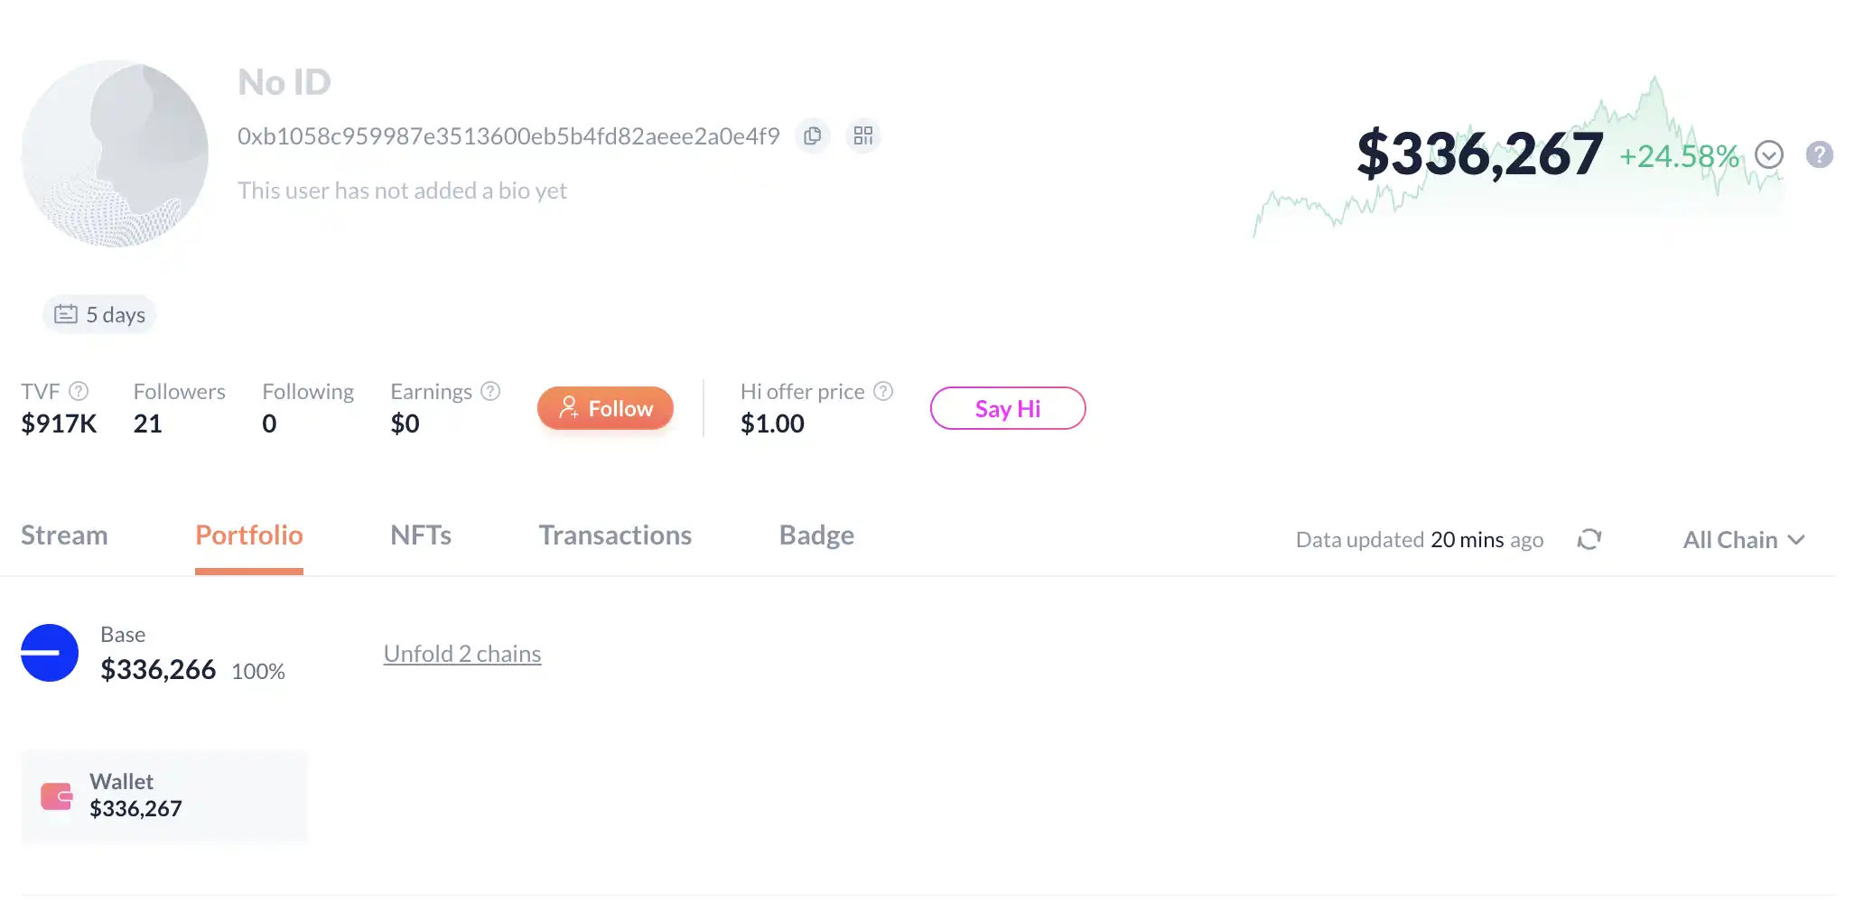Click the pink Wallet icon

pyautogui.click(x=57, y=796)
